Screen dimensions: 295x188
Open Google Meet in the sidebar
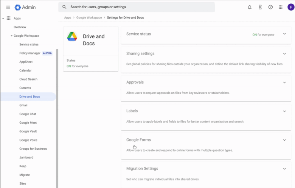28,123
